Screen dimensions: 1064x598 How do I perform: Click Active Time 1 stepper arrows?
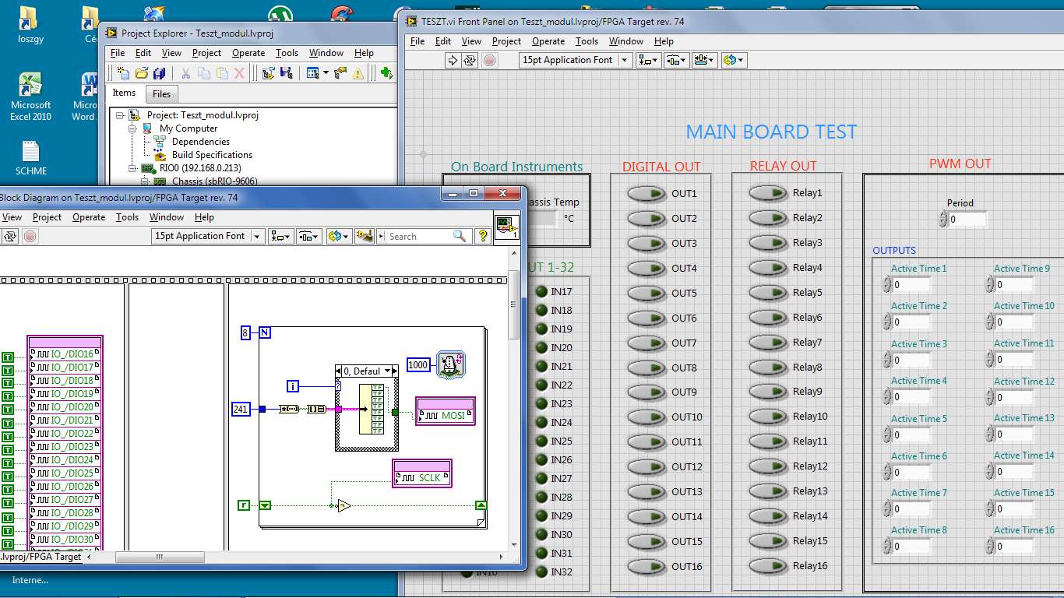coord(886,284)
